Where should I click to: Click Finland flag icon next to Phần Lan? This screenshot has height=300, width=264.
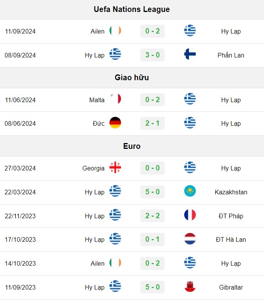click(x=190, y=54)
